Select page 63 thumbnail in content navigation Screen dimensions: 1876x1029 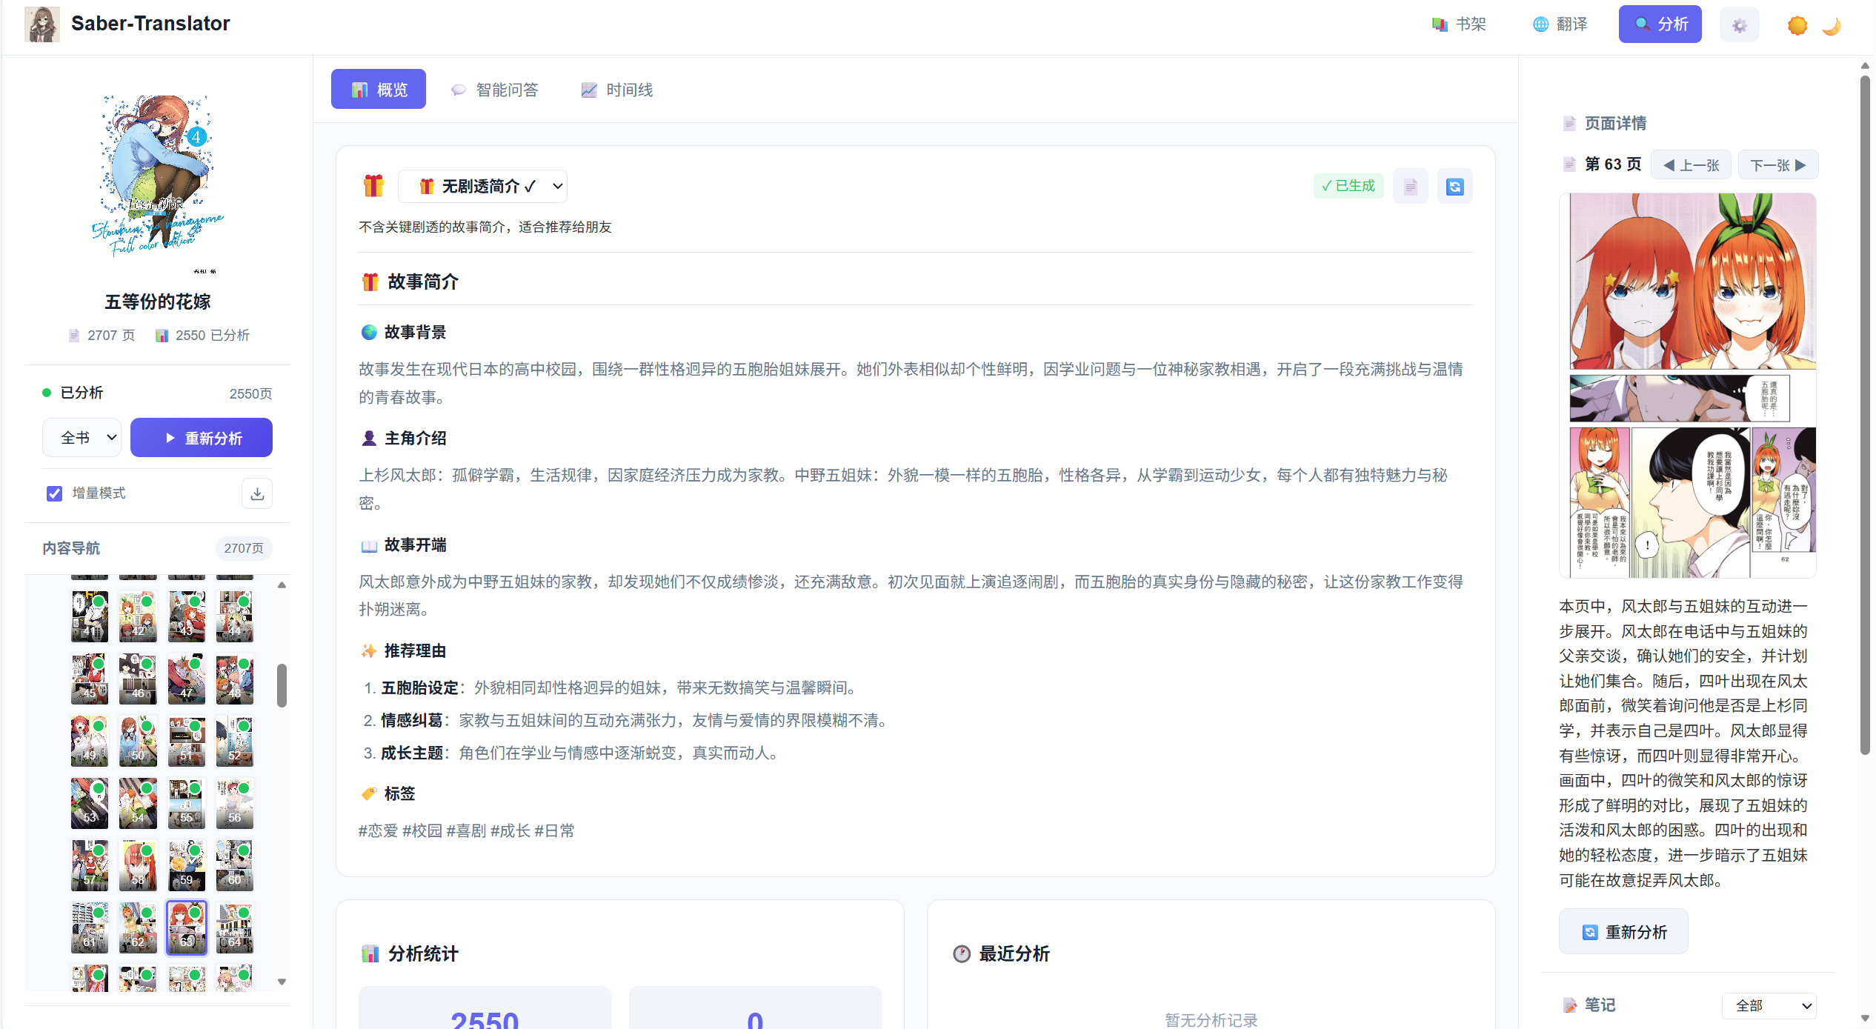(186, 928)
